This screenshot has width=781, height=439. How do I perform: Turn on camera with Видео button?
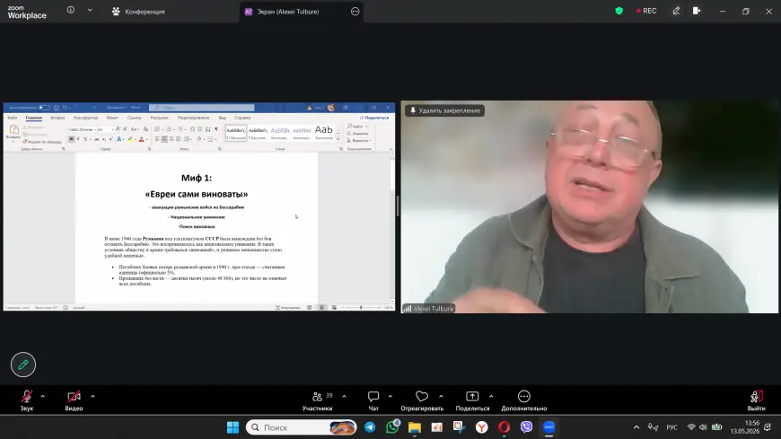pos(74,400)
